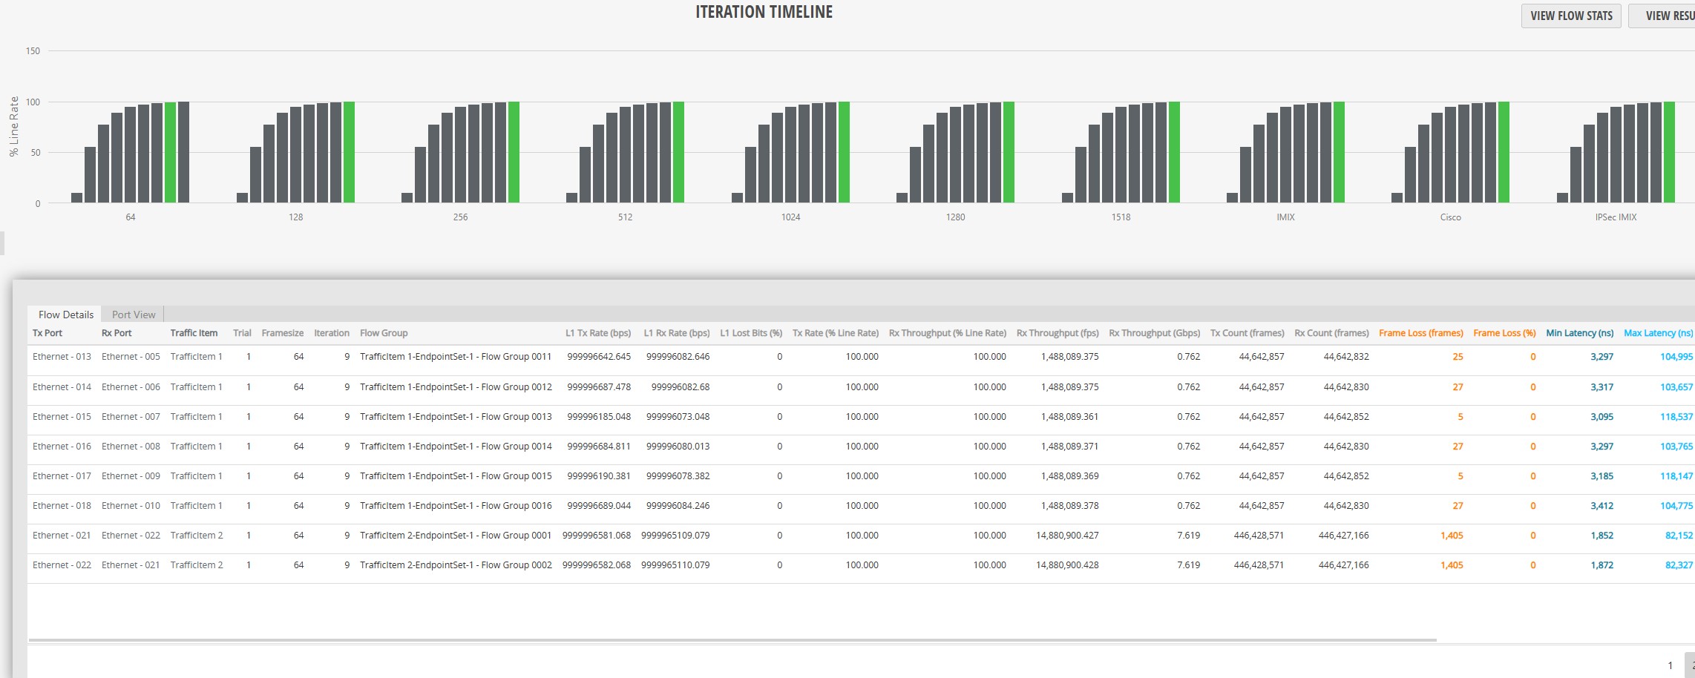Viewport: 1695px width, 678px height.
Task: Select the Flow Details tab
Action: (x=65, y=315)
